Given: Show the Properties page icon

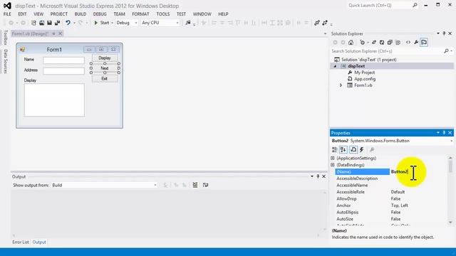Looking at the screenshot, I should [353, 150].
